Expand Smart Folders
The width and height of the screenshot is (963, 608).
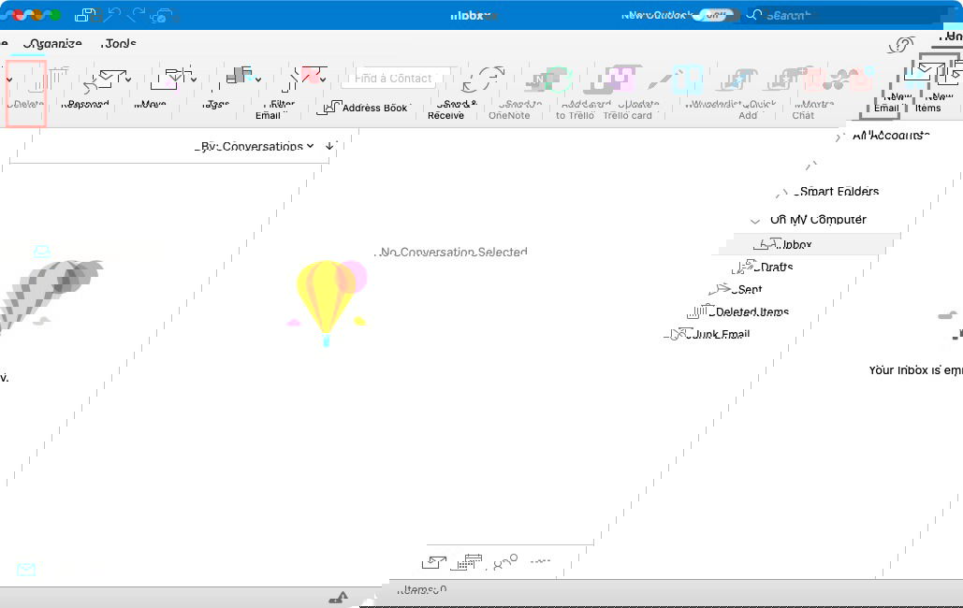pos(781,193)
